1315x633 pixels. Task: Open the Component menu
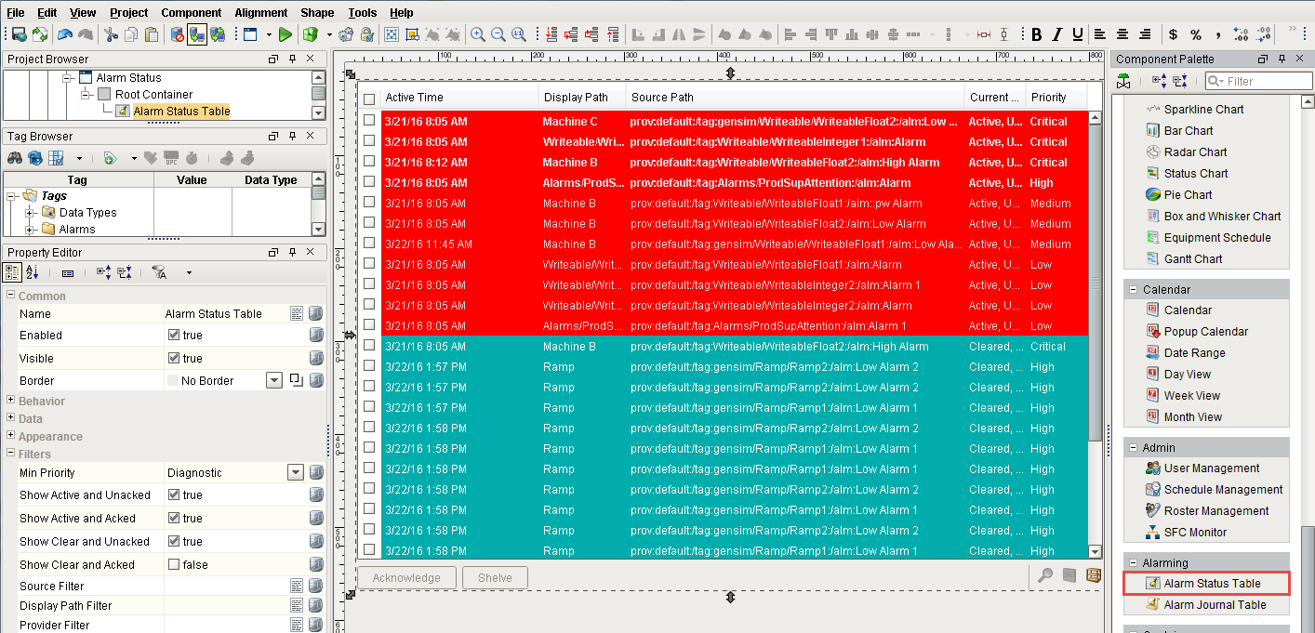pos(191,12)
